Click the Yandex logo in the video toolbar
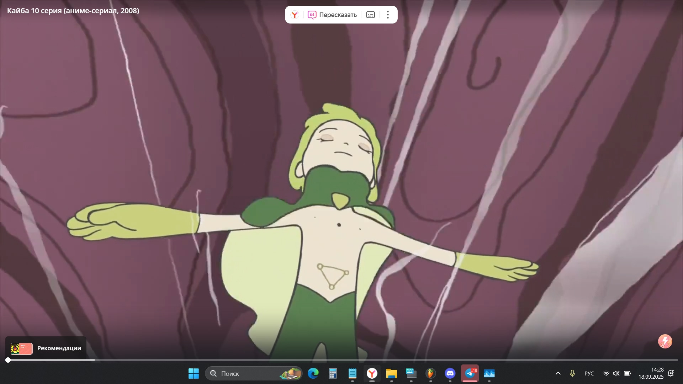Image resolution: width=683 pixels, height=384 pixels. (x=295, y=15)
